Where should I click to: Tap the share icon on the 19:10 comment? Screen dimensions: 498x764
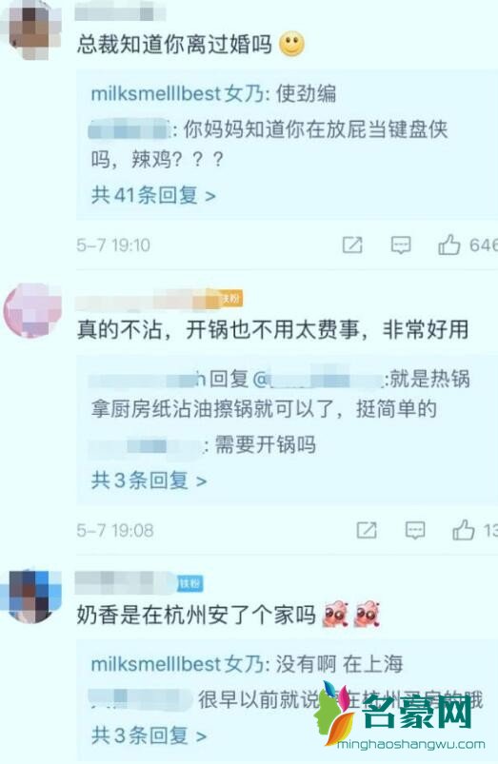pos(352,245)
